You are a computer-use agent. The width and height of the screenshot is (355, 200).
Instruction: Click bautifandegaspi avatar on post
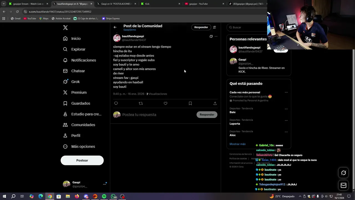coord(117,38)
